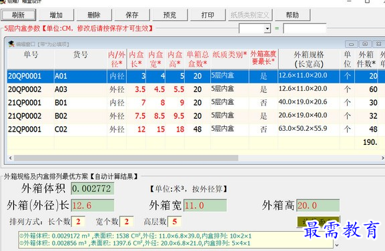Screen dimensions: 385x251
Task: Click the 长个数 field
Action: pyautogui.click(x=78, y=222)
